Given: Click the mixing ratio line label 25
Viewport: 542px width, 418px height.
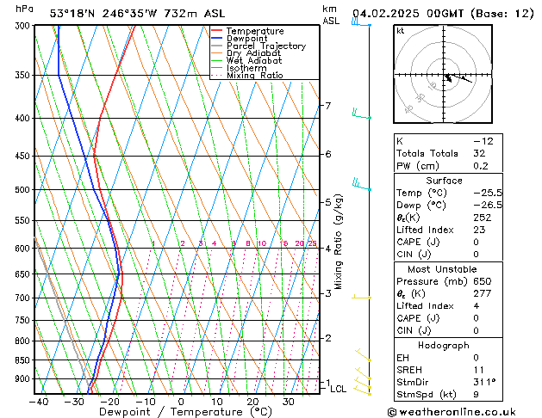Looking at the screenshot, I should tap(312, 243).
